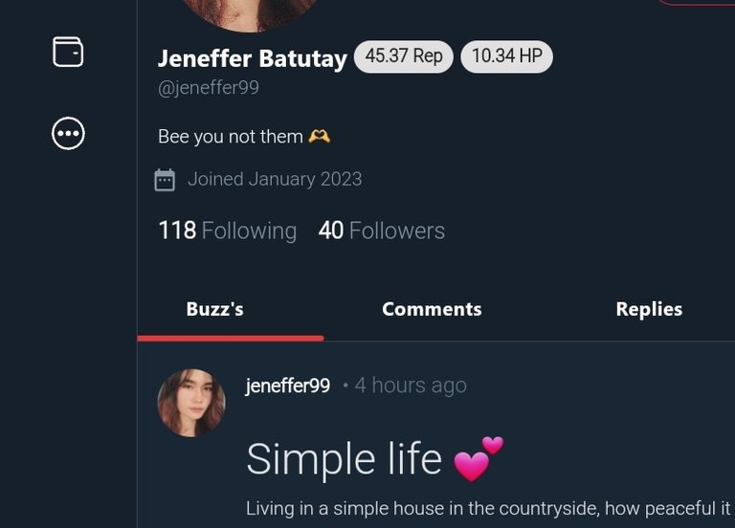This screenshot has height=528, width=735.
Task: Click the 10.34 HP badge
Action: 506,56
